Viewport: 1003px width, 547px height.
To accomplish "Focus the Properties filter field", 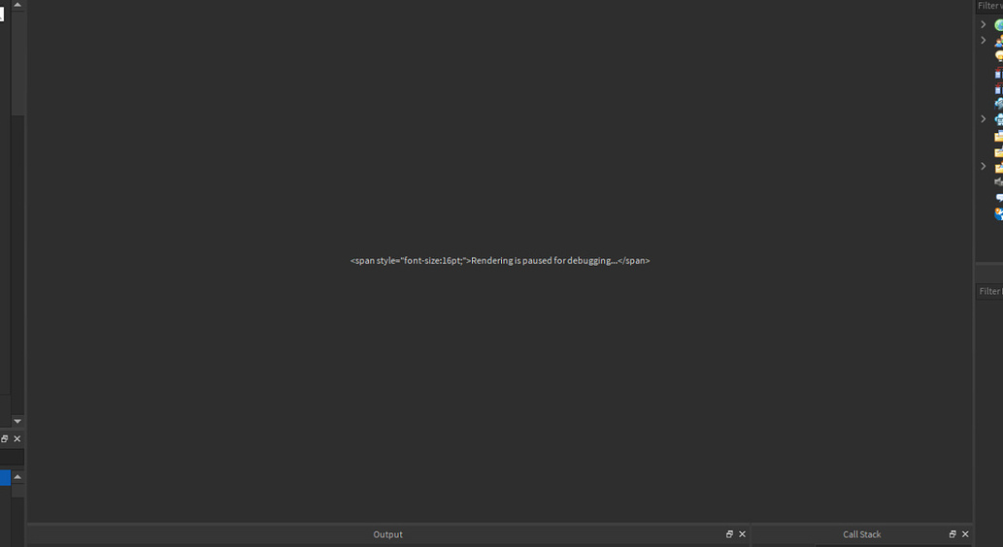I will click(x=989, y=291).
